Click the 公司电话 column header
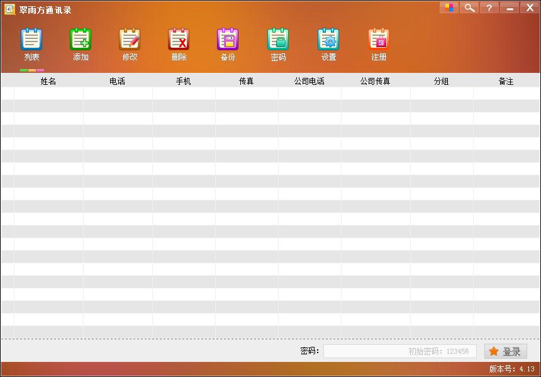541x377 pixels. click(x=310, y=81)
